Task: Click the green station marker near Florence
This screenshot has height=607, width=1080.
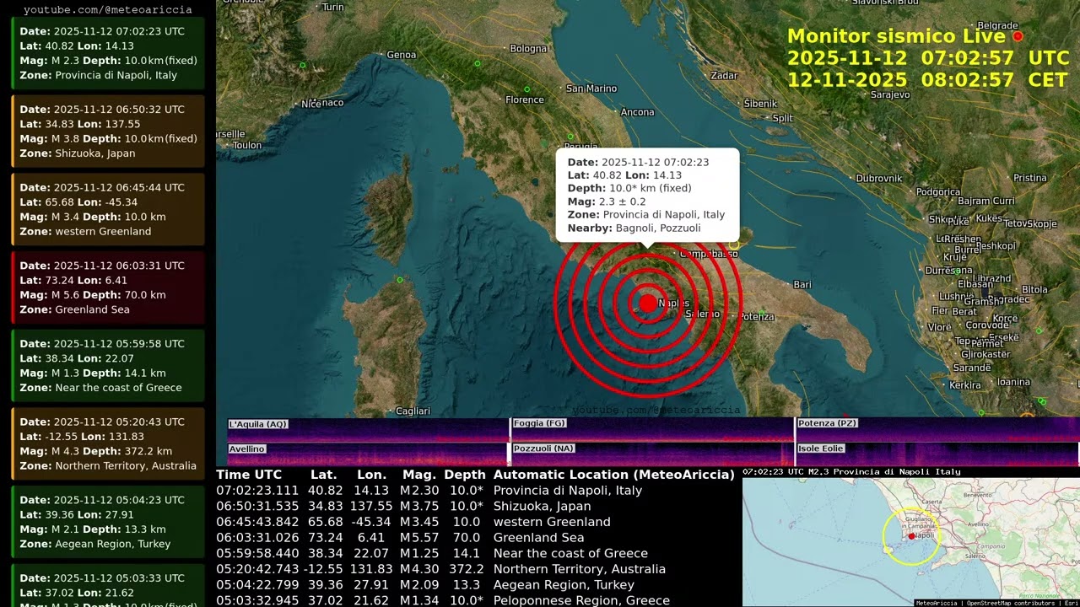Action: tap(526, 89)
